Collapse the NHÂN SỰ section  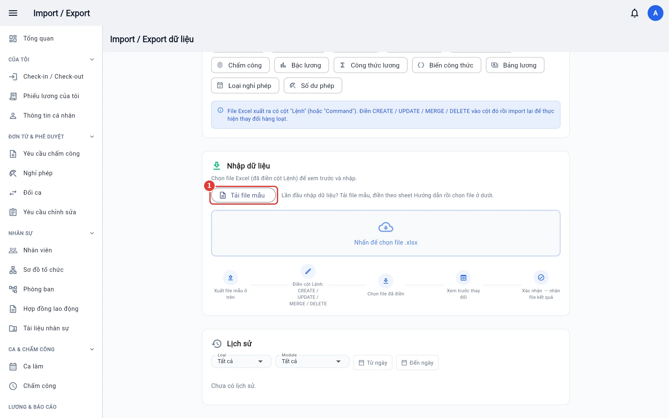92,233
